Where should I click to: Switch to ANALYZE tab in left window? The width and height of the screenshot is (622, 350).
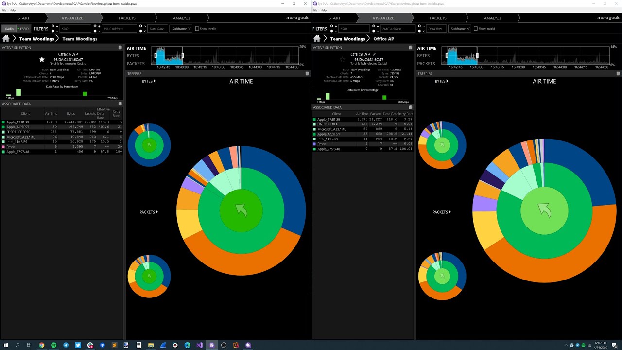pyautogui.click(x=182, y=18)
